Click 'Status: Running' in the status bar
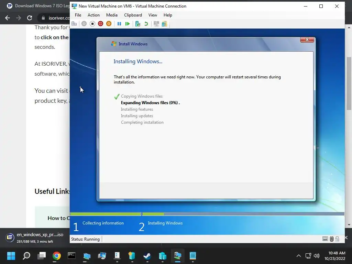 85,239
